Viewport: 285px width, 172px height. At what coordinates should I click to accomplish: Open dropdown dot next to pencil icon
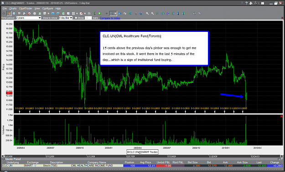point(85,14)
